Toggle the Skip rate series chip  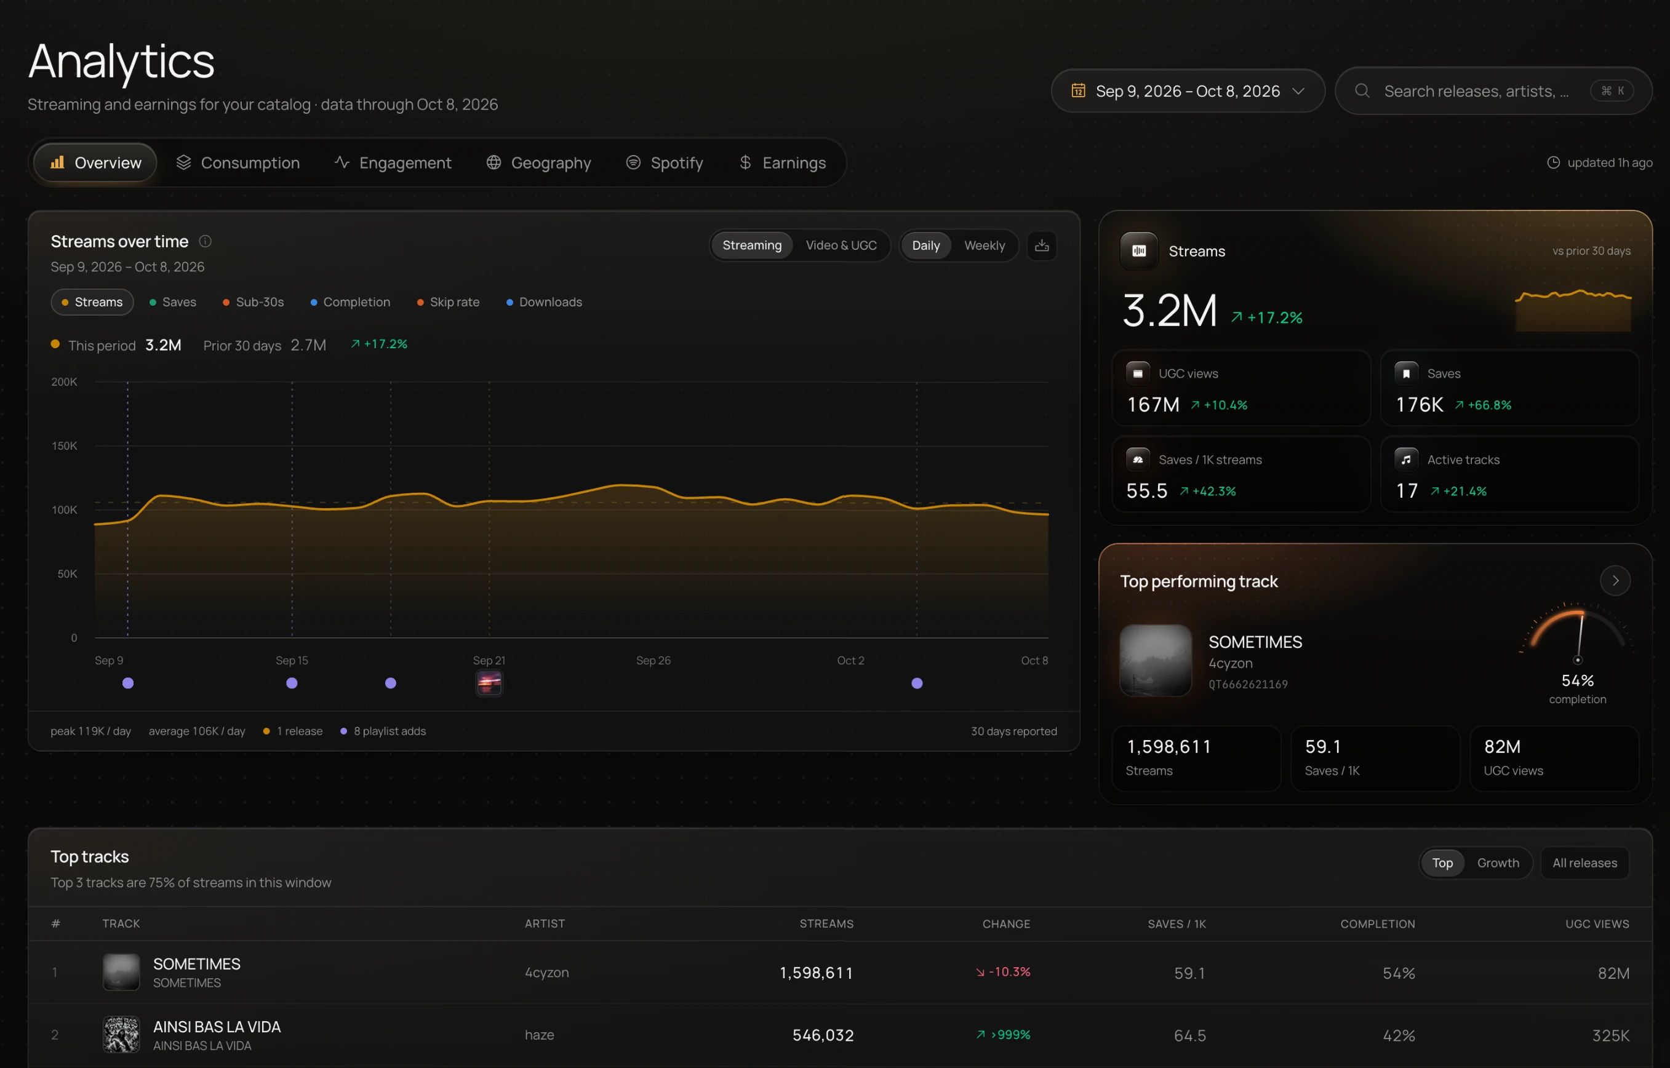pyautogui.click(x=448, y=302)
